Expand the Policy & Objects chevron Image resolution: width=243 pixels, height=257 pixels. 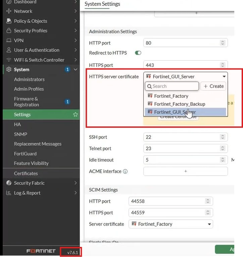[76, 21]
